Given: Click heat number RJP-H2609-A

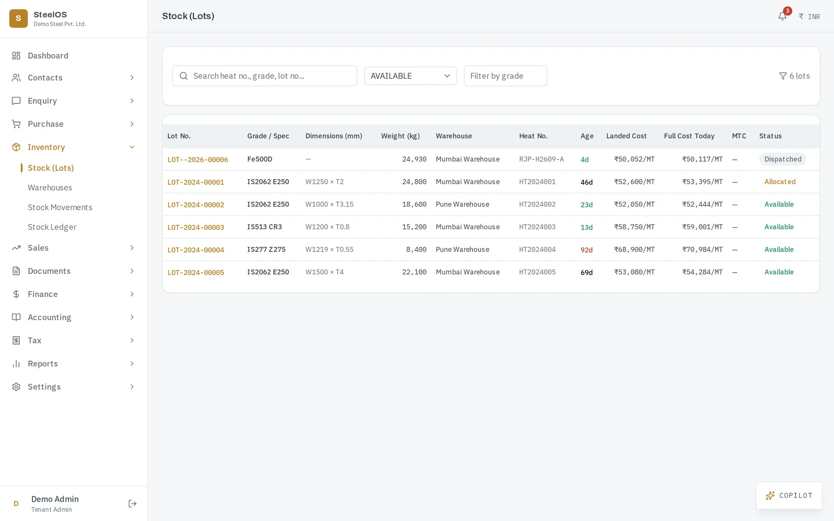Looking at the screenshot, I should click(541, 159).
